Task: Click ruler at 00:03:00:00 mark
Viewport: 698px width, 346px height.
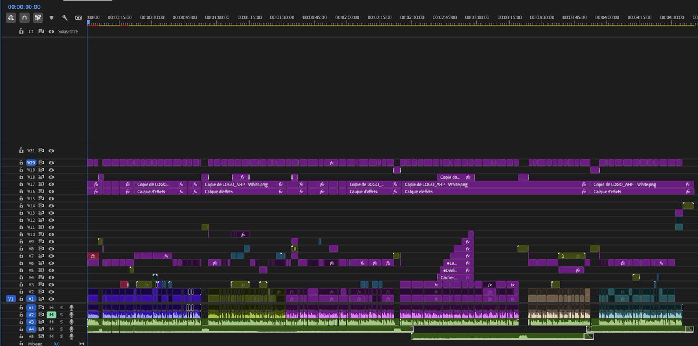Action: click(x=477, y=18)
